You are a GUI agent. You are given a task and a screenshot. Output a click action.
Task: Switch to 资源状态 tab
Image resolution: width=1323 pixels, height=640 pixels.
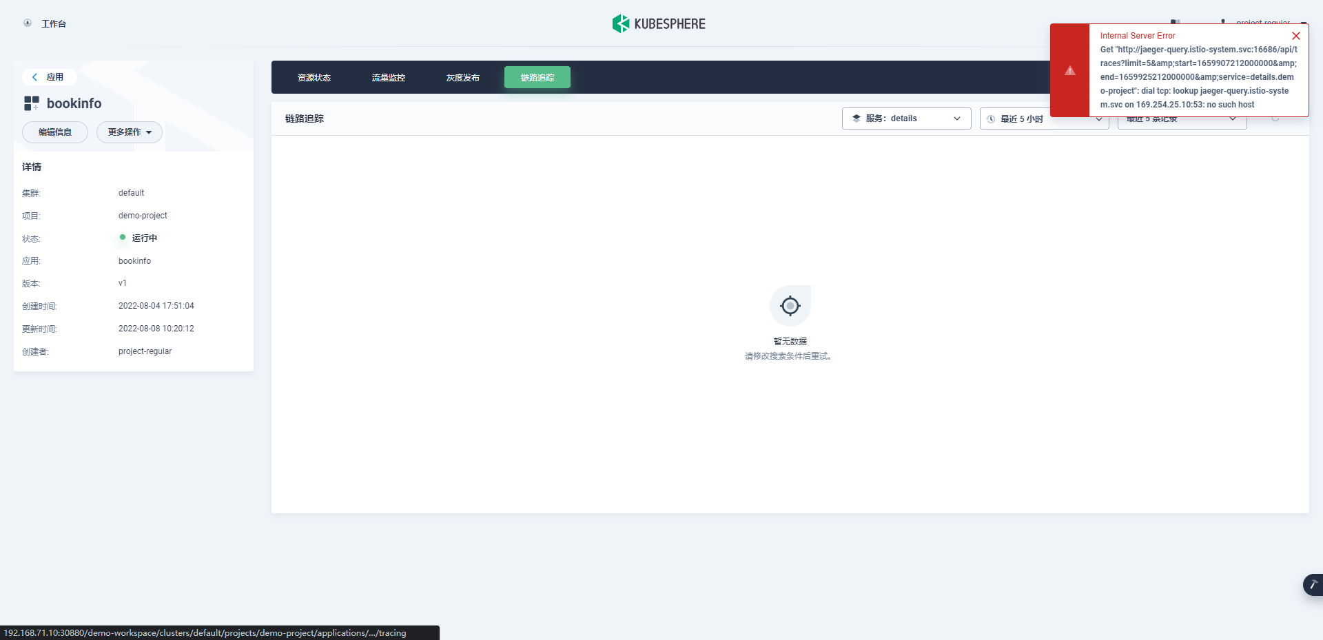tap(314, 77)
